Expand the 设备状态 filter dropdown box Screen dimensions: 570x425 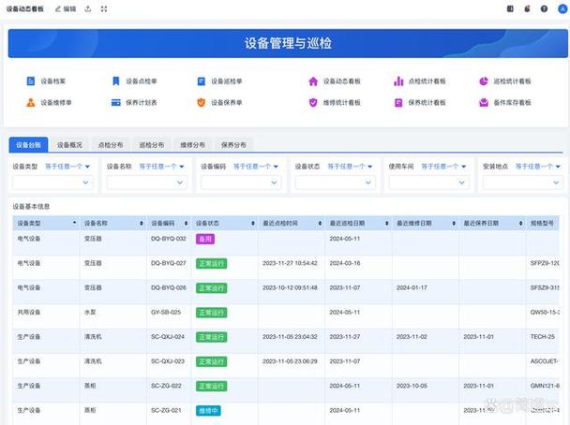coord(335,183)
